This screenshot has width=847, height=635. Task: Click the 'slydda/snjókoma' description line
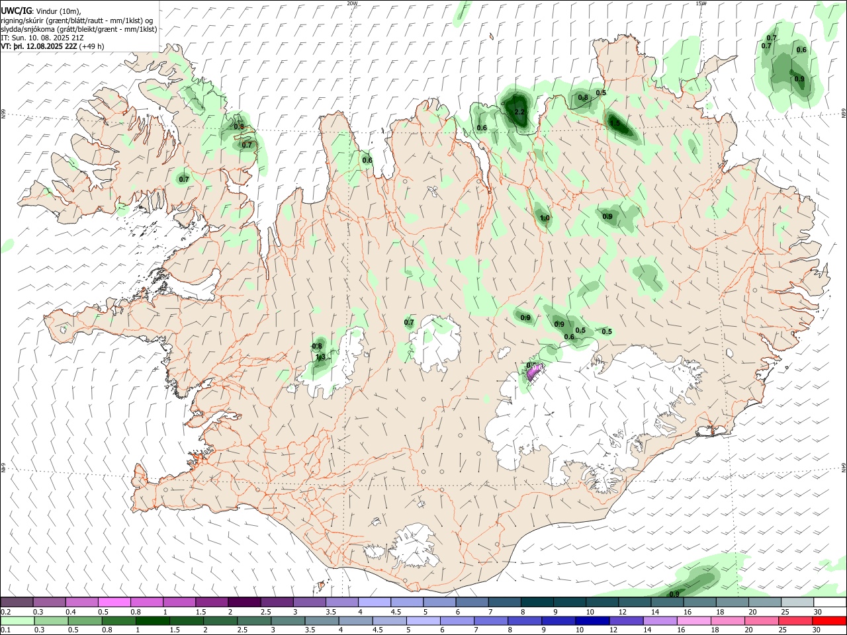(x=79, y=29)
